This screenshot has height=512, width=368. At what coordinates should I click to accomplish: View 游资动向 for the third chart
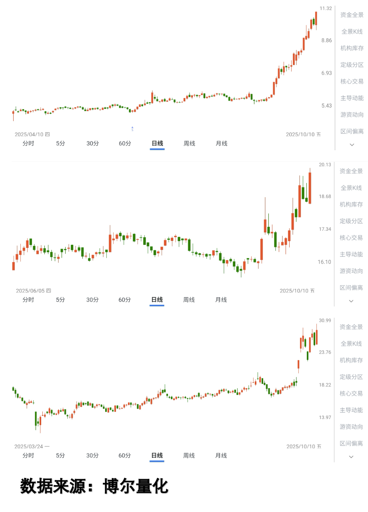click(351, 426)
